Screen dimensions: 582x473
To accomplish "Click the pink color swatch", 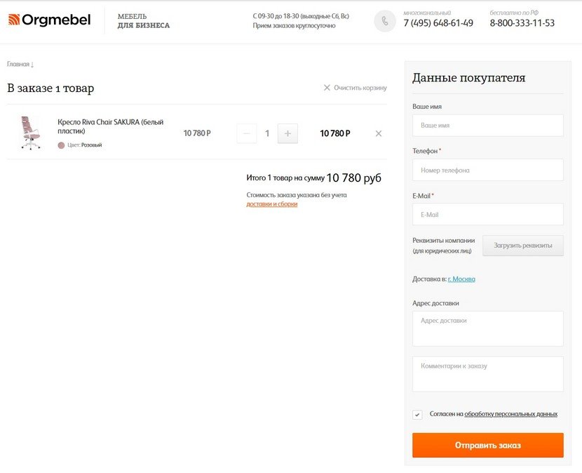I will [61, 145].
